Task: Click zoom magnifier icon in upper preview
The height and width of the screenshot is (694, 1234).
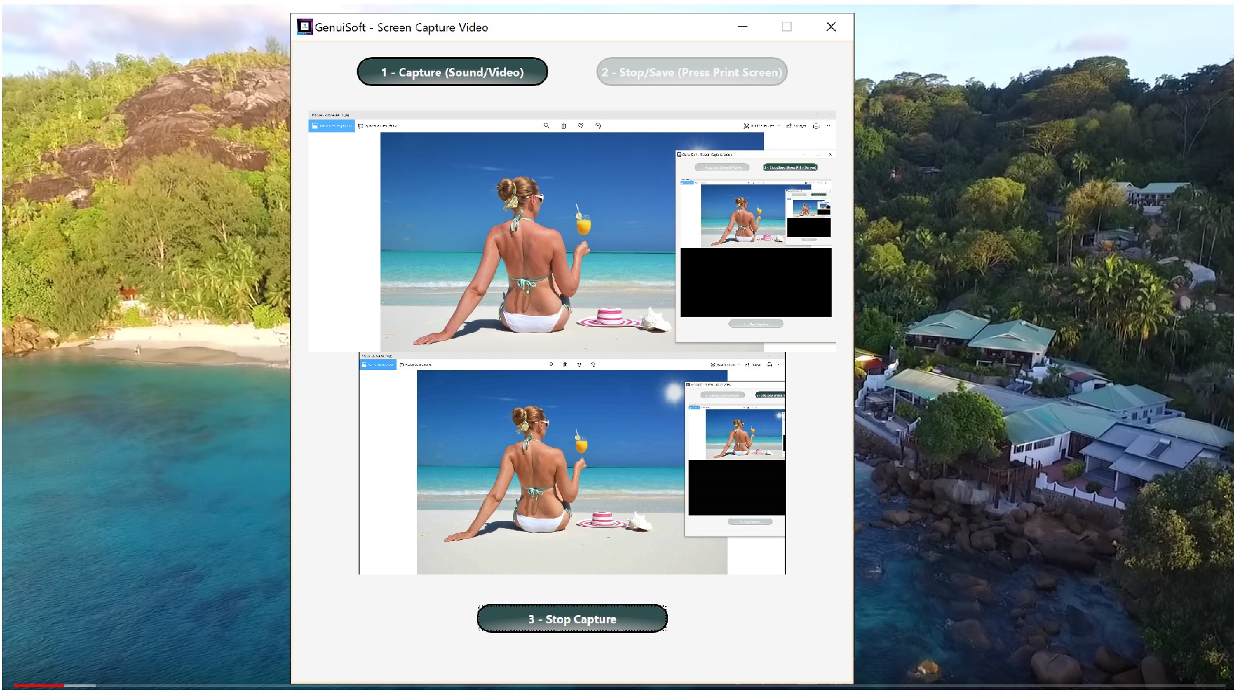Action: pos(546,126)
